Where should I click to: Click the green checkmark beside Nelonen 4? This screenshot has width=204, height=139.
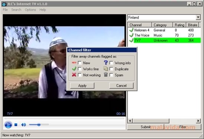[132, 30]
